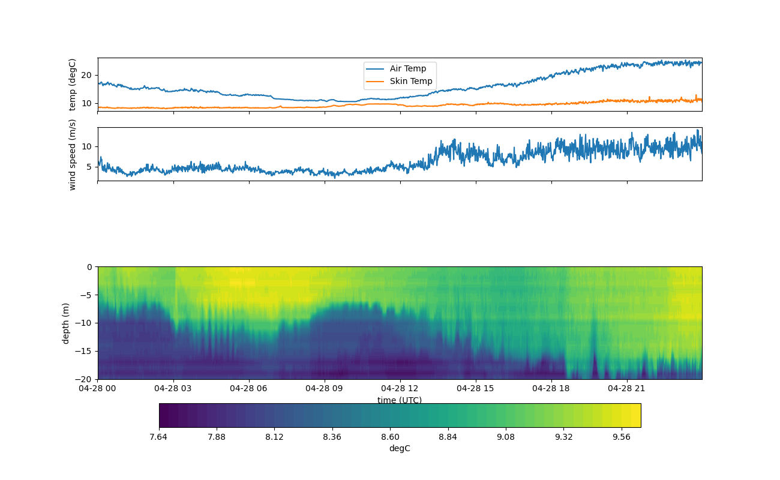Click the 20 tick on temperature axis
The height and width of the screenshot is (480, 780).
pos(86,75)
